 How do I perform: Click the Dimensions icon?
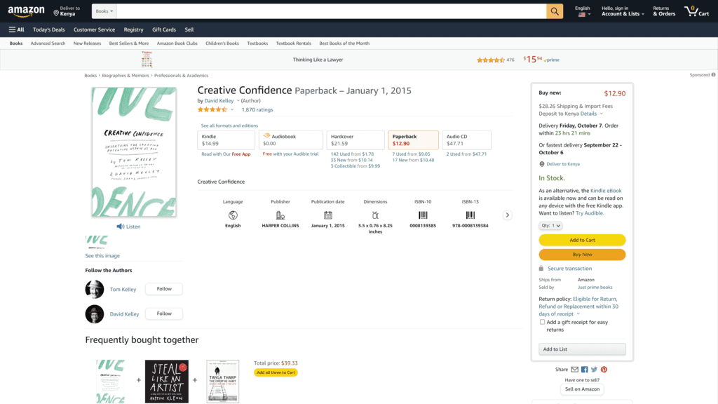pos(376,215)
